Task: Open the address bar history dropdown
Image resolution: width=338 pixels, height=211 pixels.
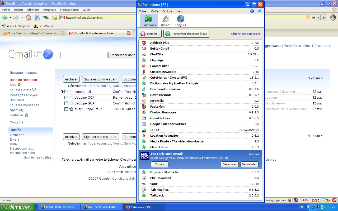Action: pos(318,18)
